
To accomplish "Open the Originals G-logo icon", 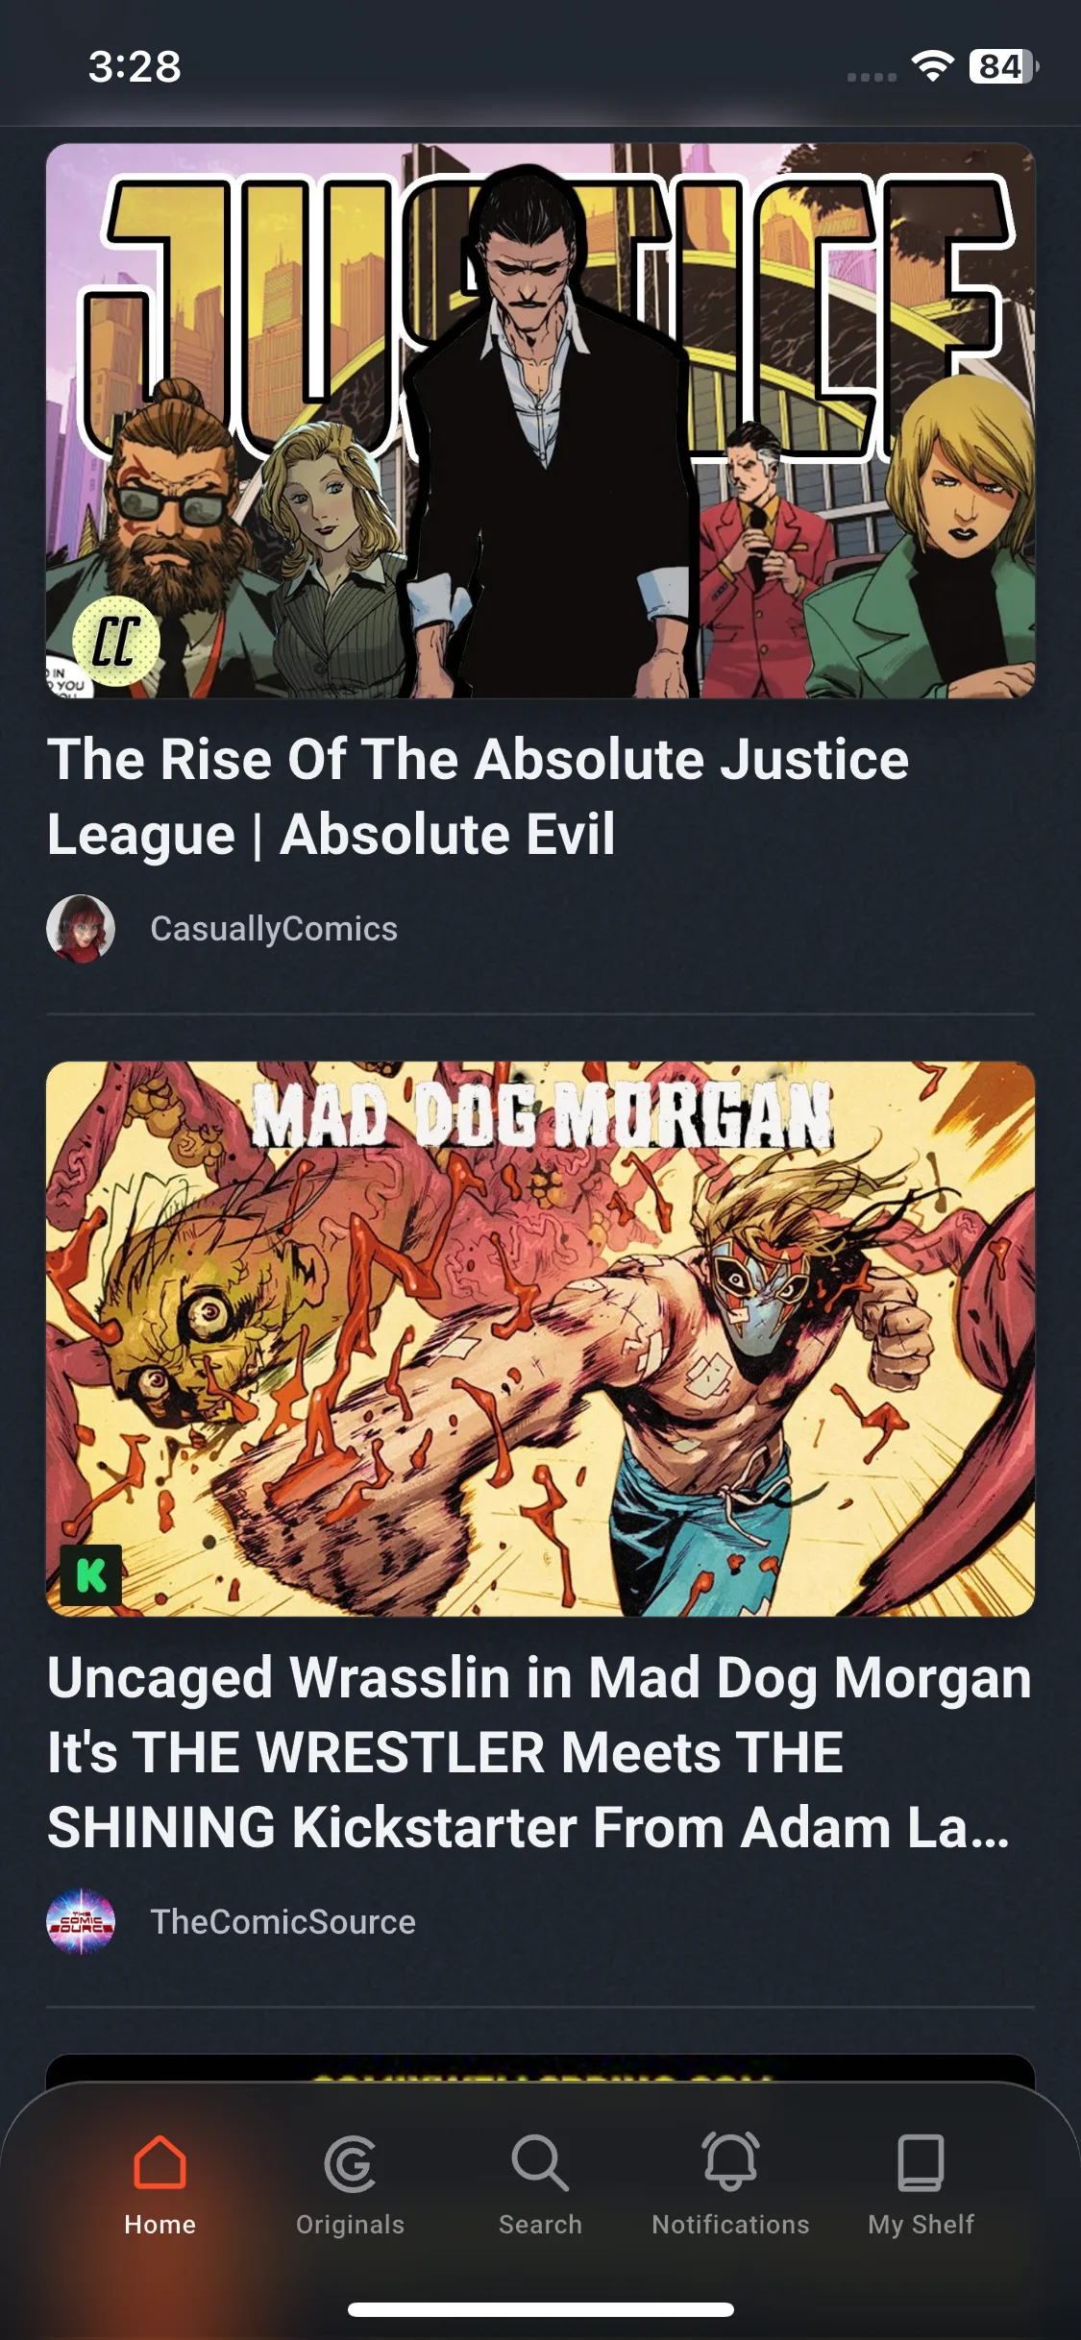I will point(350,2164).
